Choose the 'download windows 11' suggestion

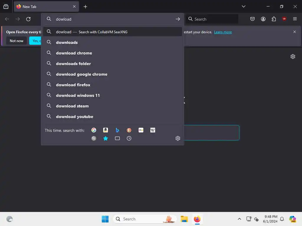tap(112, 95)
